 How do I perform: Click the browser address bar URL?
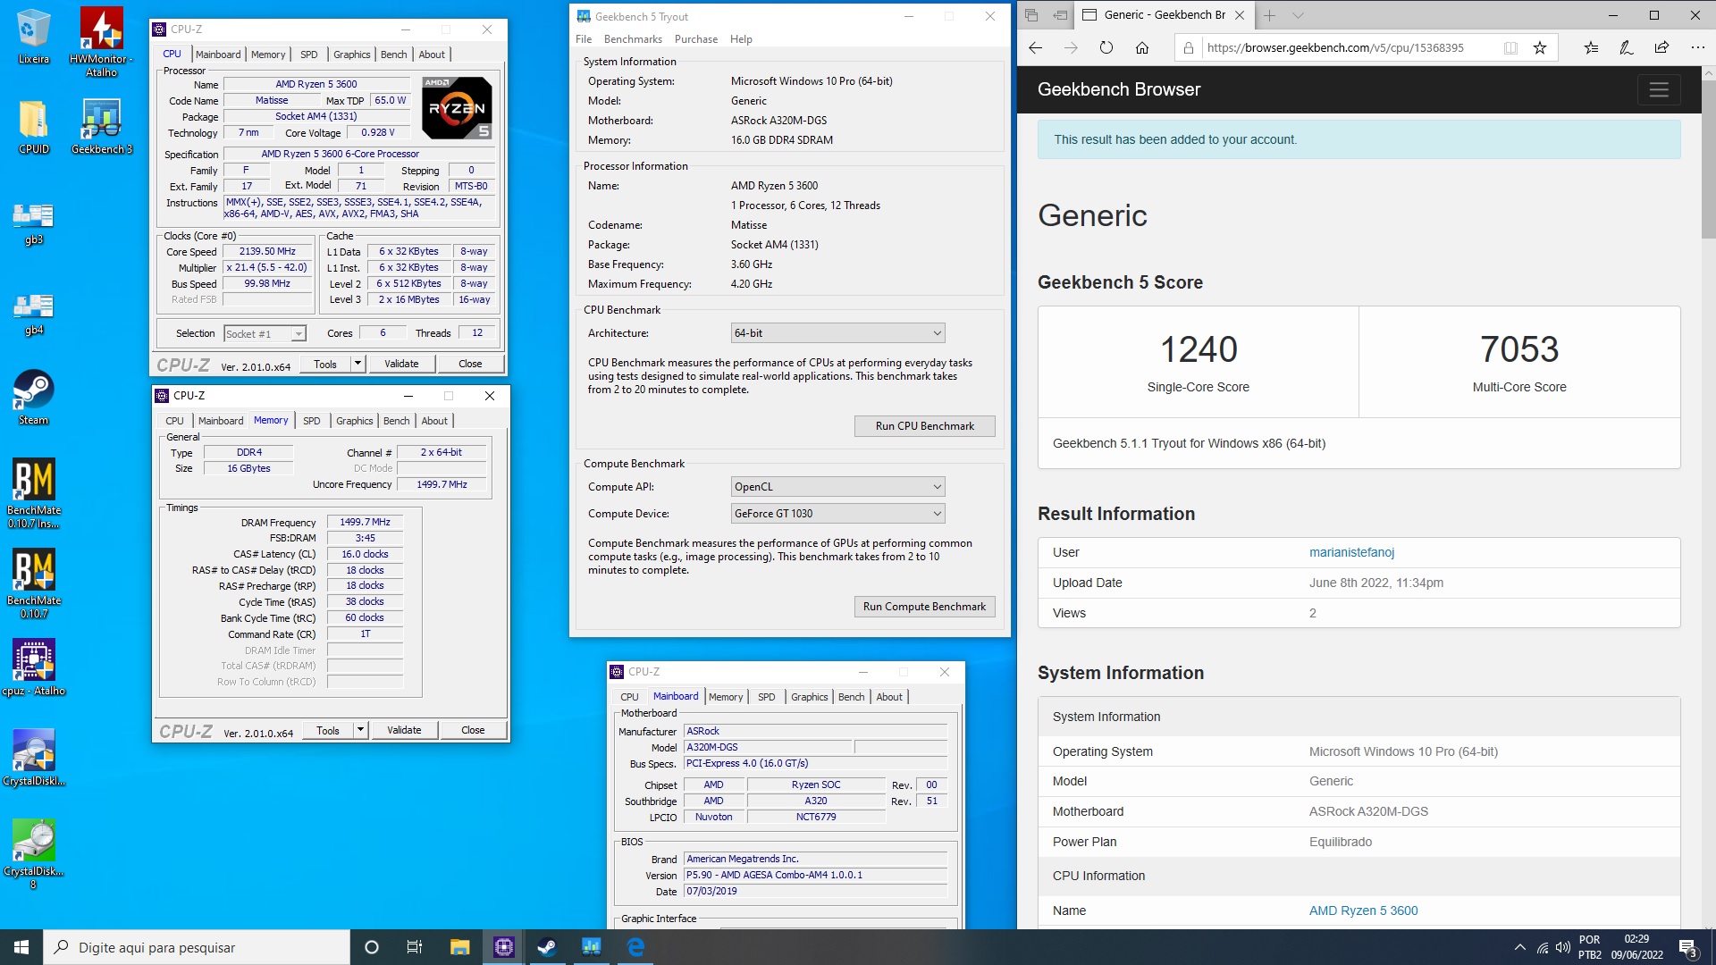click(x=1335, y=48)
